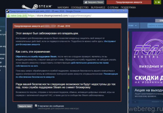This screenshot has height=113, width=163.
Task: Click heading 'Как снять эти ограничения'
Action: (33, 52)
